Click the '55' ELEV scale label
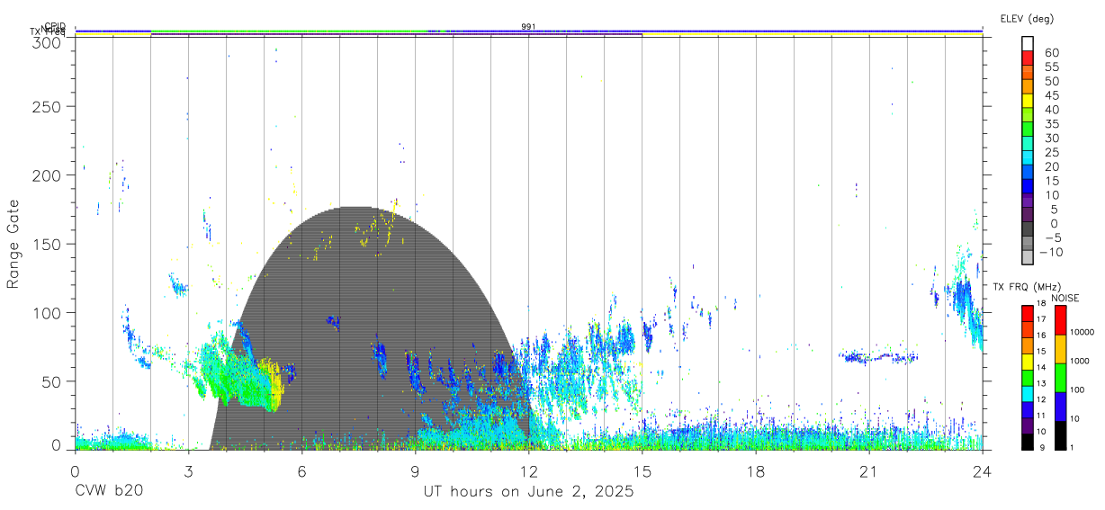 pyautogui.click(x=1051, y=67)
